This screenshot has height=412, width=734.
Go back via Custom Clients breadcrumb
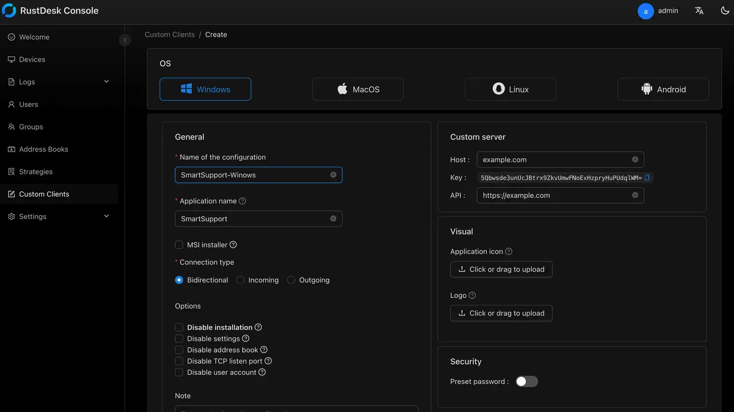click(170, 34)
